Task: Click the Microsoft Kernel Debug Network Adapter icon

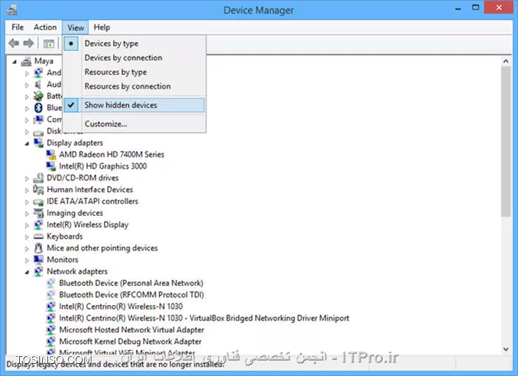Action: (x=51, y=342)
